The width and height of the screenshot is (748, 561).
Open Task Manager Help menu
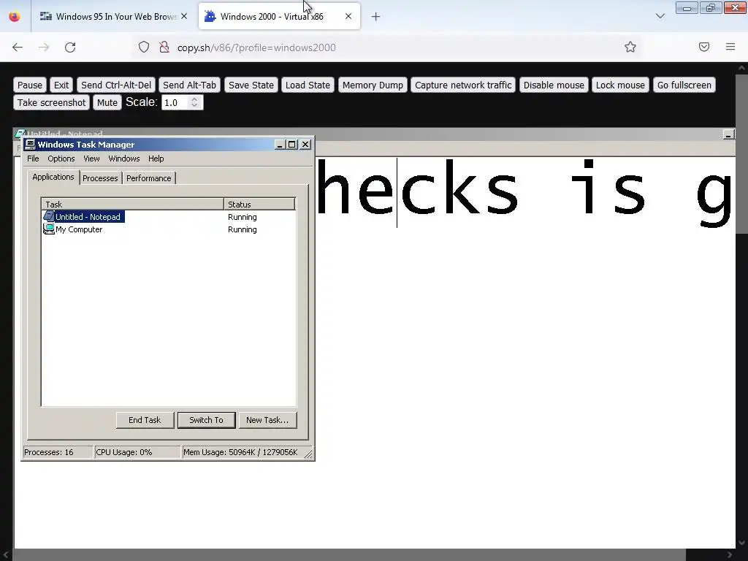[156, 159]
